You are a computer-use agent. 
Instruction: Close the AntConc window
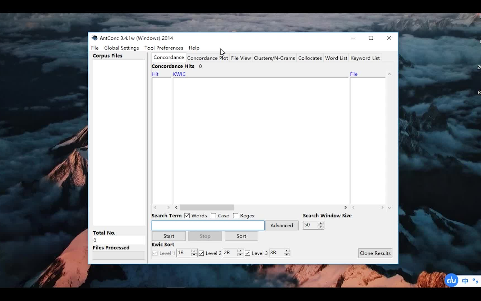click(x=389, y=38)
